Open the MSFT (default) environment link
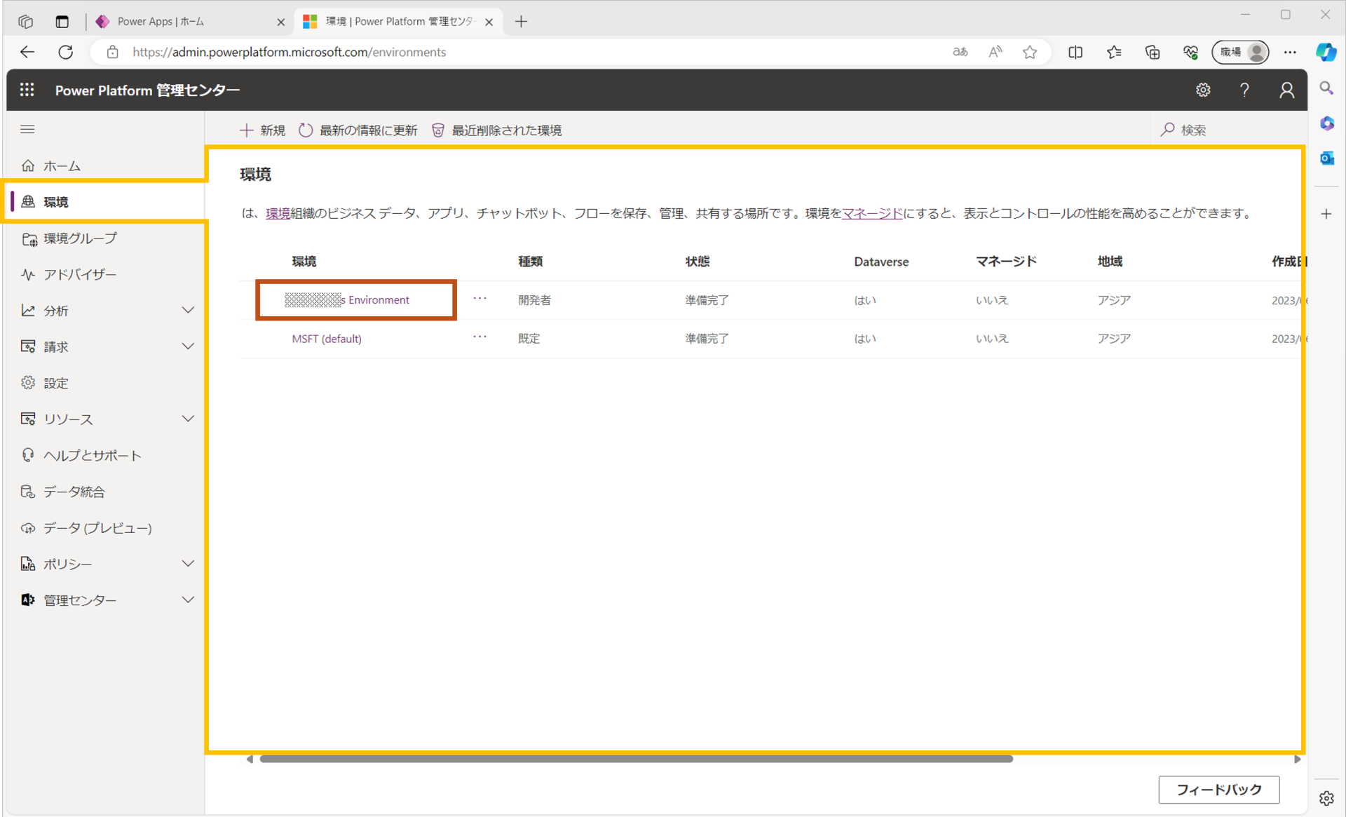 pos(327,339)
